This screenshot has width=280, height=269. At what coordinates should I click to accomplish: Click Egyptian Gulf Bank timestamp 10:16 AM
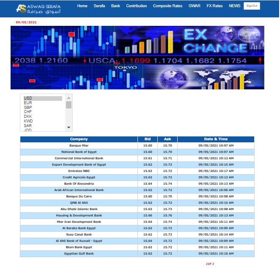click(x=216, y=254)
